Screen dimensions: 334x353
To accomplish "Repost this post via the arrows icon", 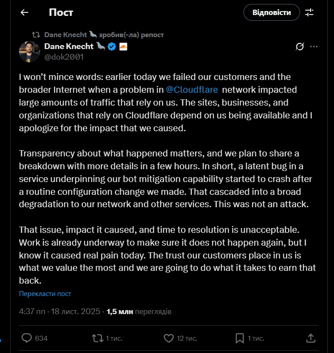I will (x=97, y=338).
